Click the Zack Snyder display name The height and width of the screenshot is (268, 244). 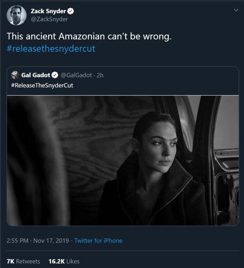(48, 11)
